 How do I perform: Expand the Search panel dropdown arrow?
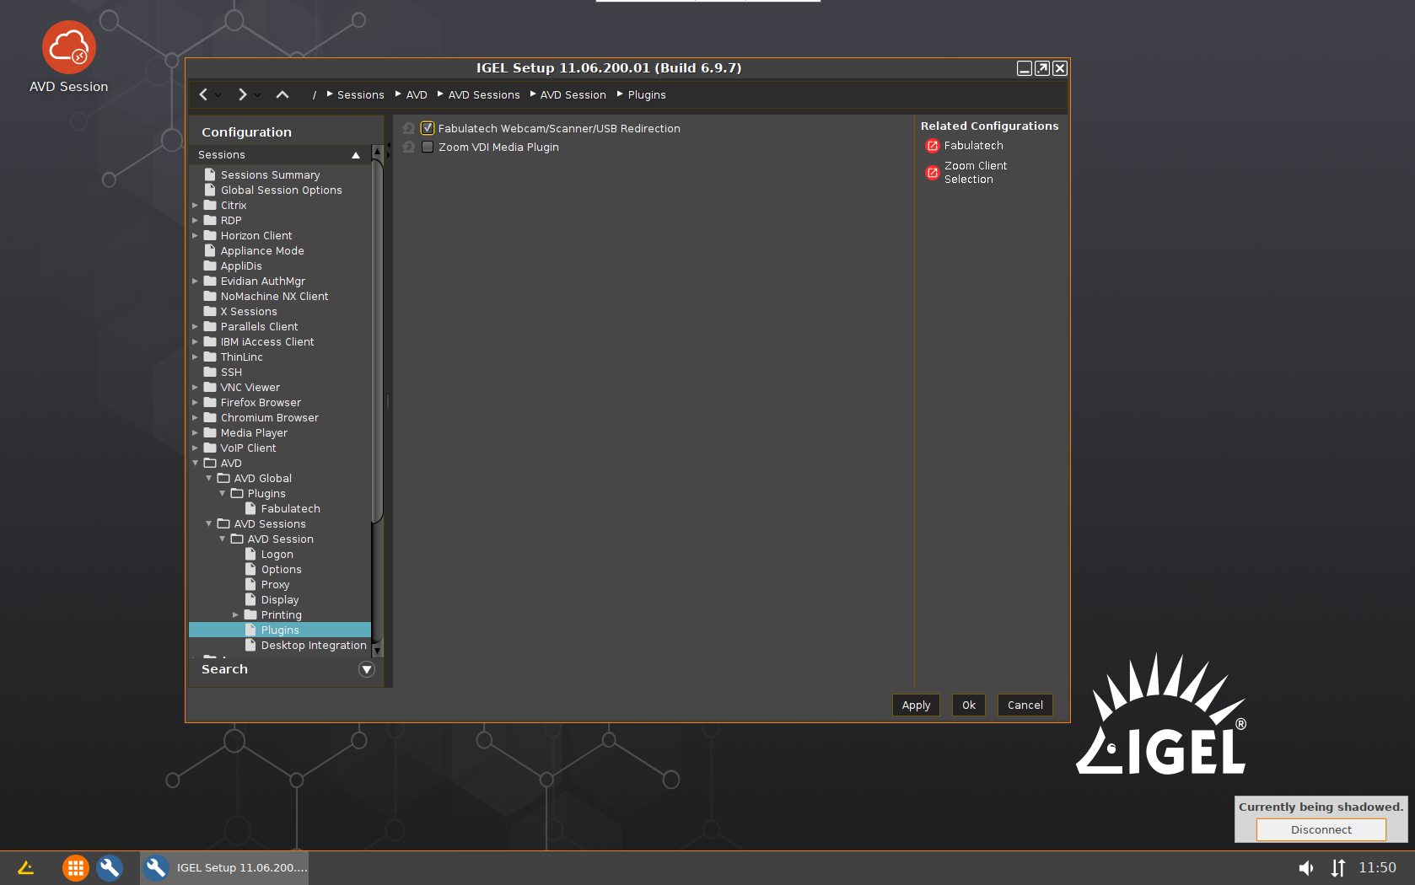click(x=367, y=669)
